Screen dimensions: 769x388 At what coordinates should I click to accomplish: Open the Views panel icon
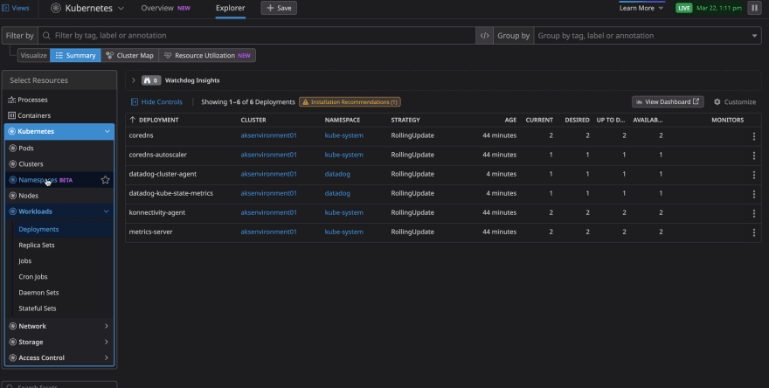coord(6,9)
